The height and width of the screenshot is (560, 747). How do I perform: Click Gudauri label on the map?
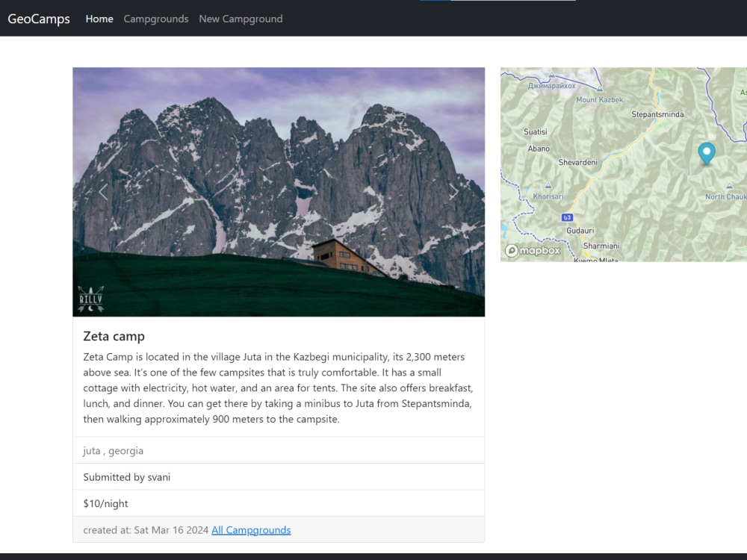pos(580,231)
